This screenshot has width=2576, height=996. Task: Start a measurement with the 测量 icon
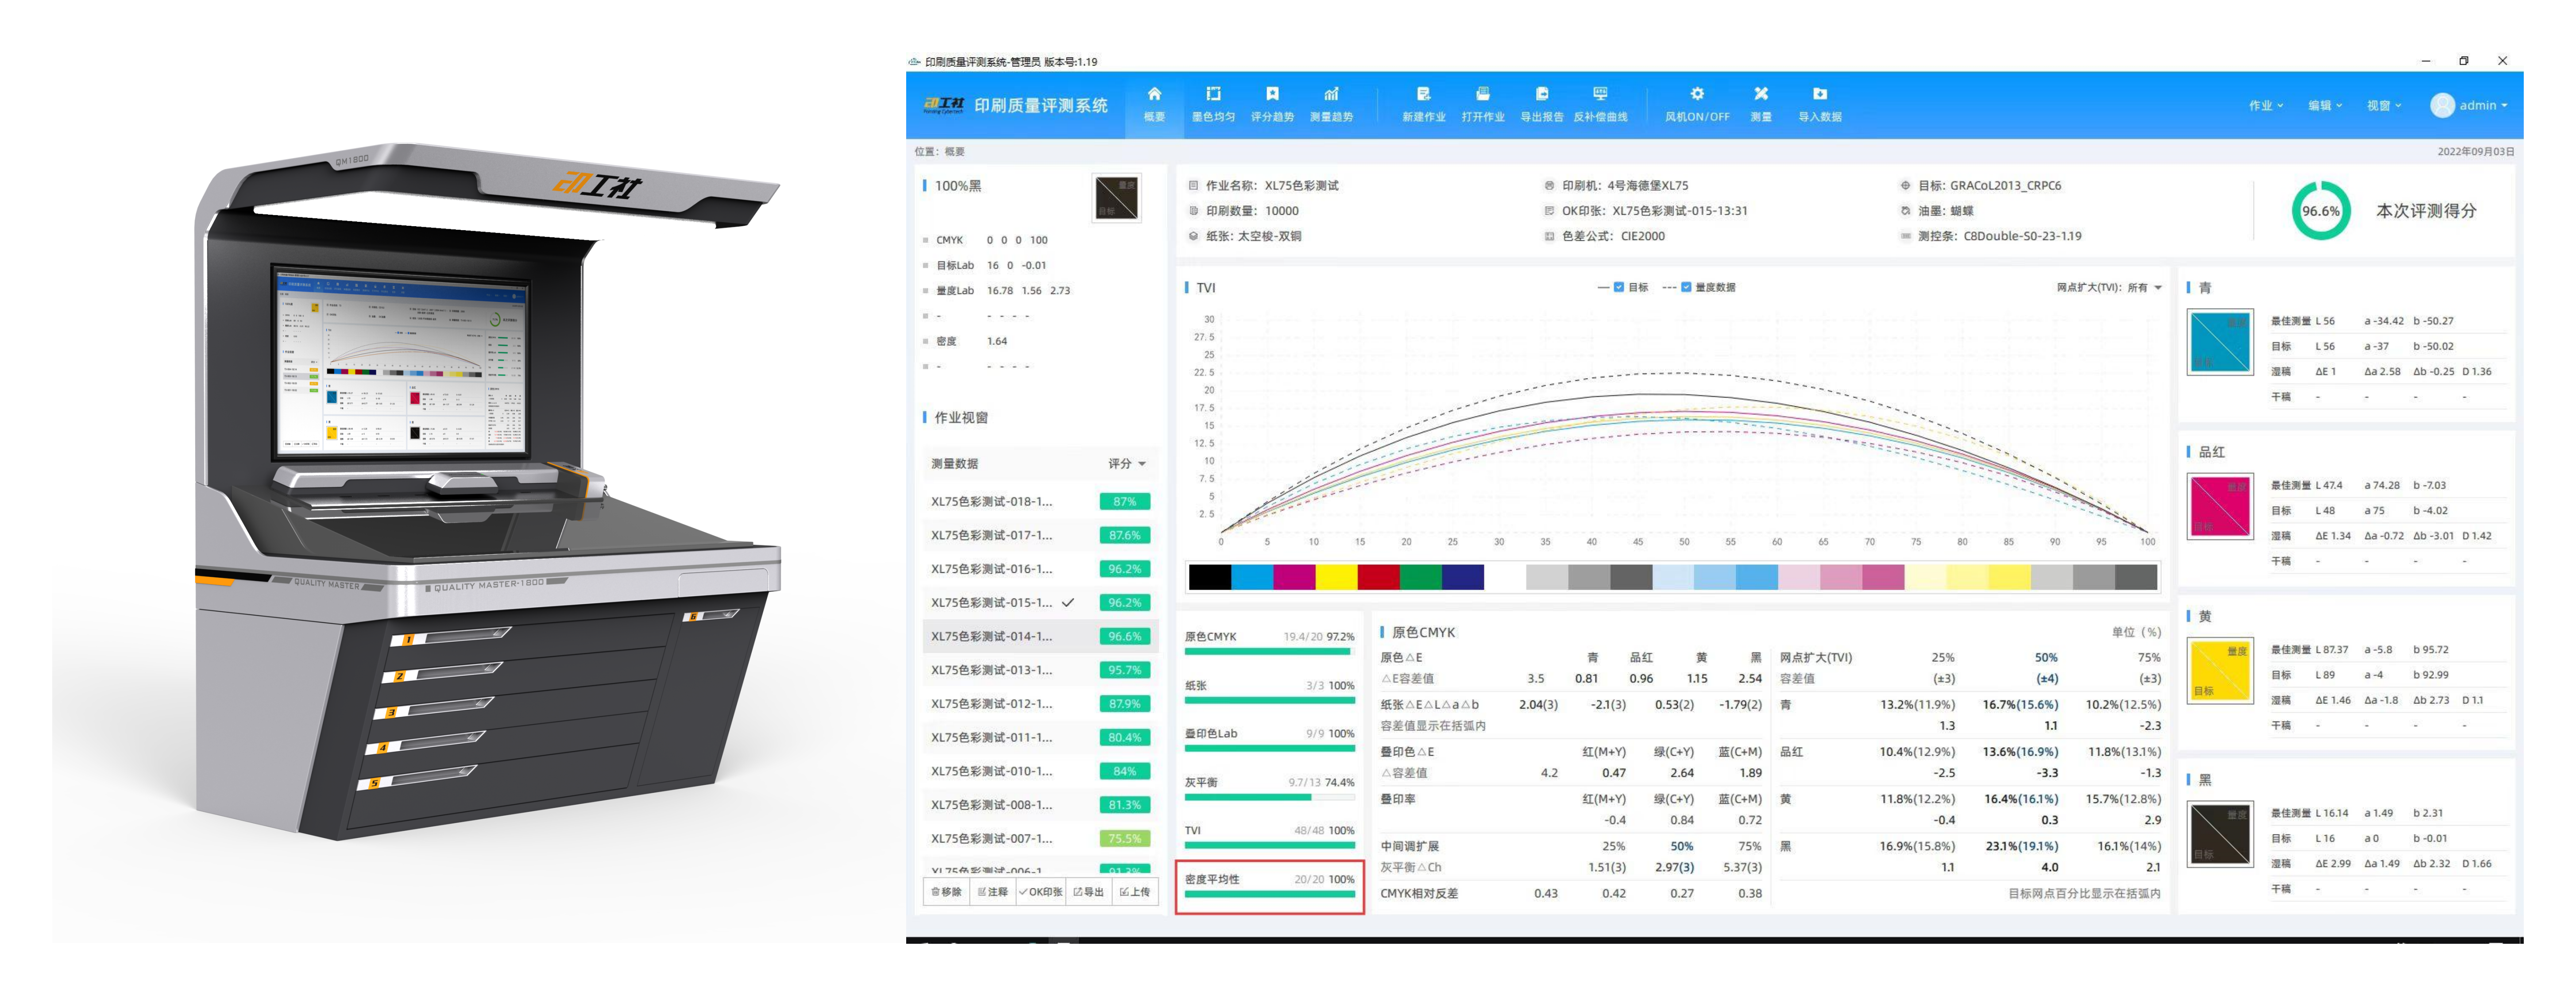pyautogui.click(x=1761, y=94)
